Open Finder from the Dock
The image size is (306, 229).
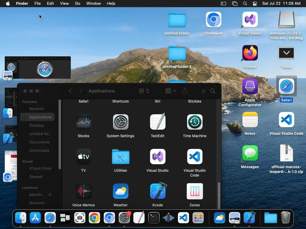tap(21, 218)
